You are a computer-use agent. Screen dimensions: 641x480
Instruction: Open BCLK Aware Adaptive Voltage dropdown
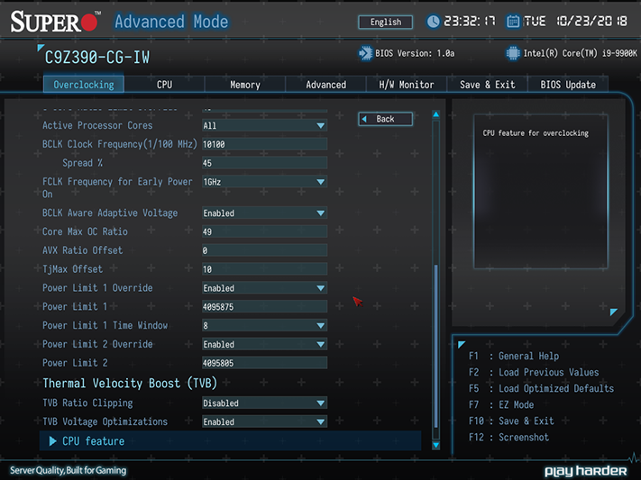coord(264,213)
